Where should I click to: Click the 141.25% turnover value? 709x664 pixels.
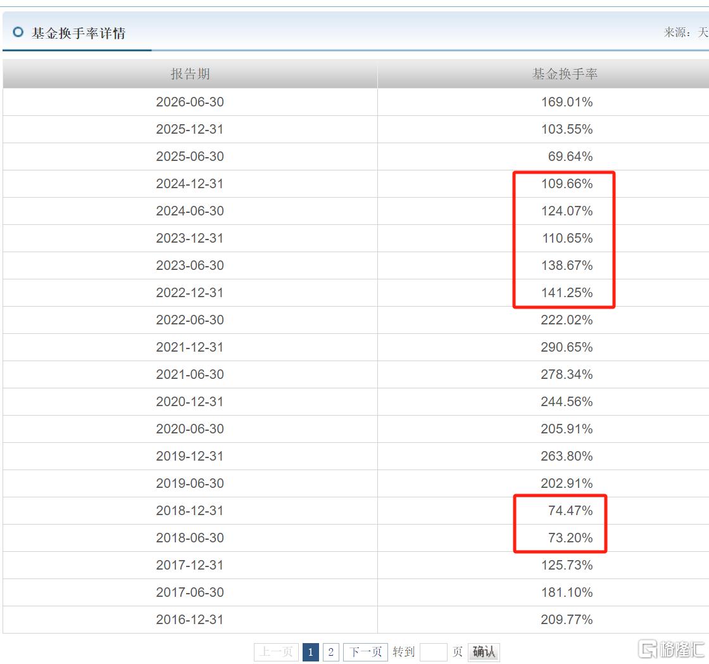click(x=567, y=292)
